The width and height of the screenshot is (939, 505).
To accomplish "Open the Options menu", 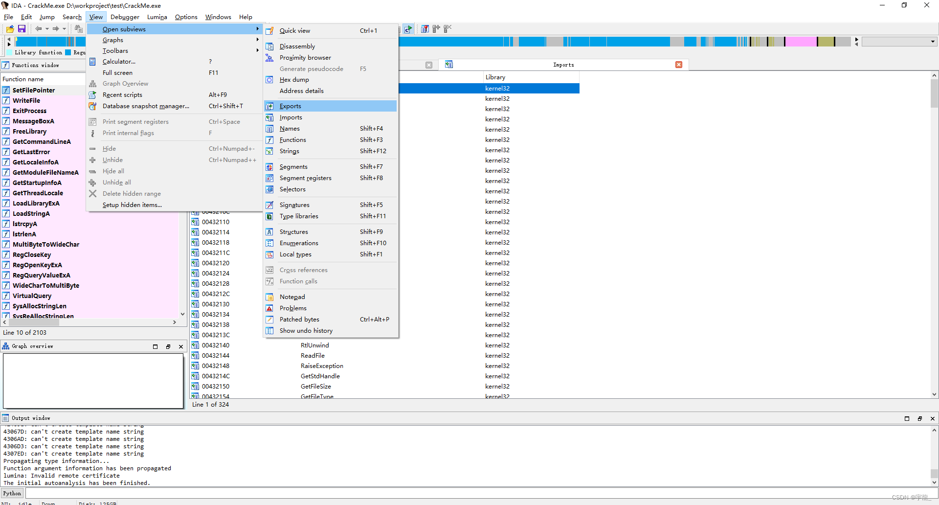I will 186,17.
